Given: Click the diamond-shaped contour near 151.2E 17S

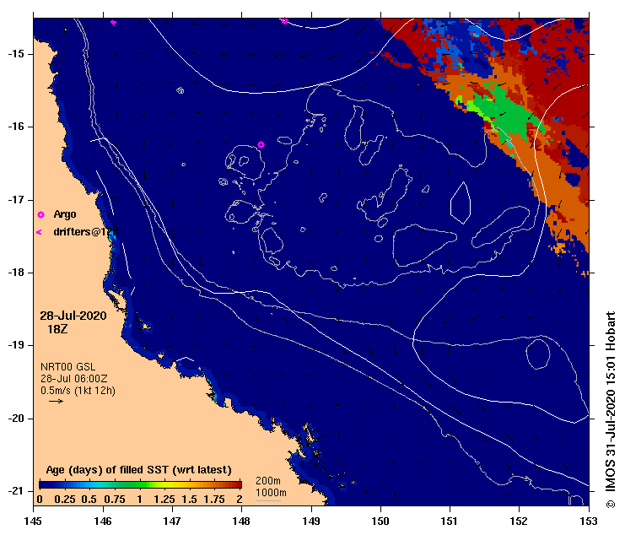Looking at the screenshot, I should (461, 203).
